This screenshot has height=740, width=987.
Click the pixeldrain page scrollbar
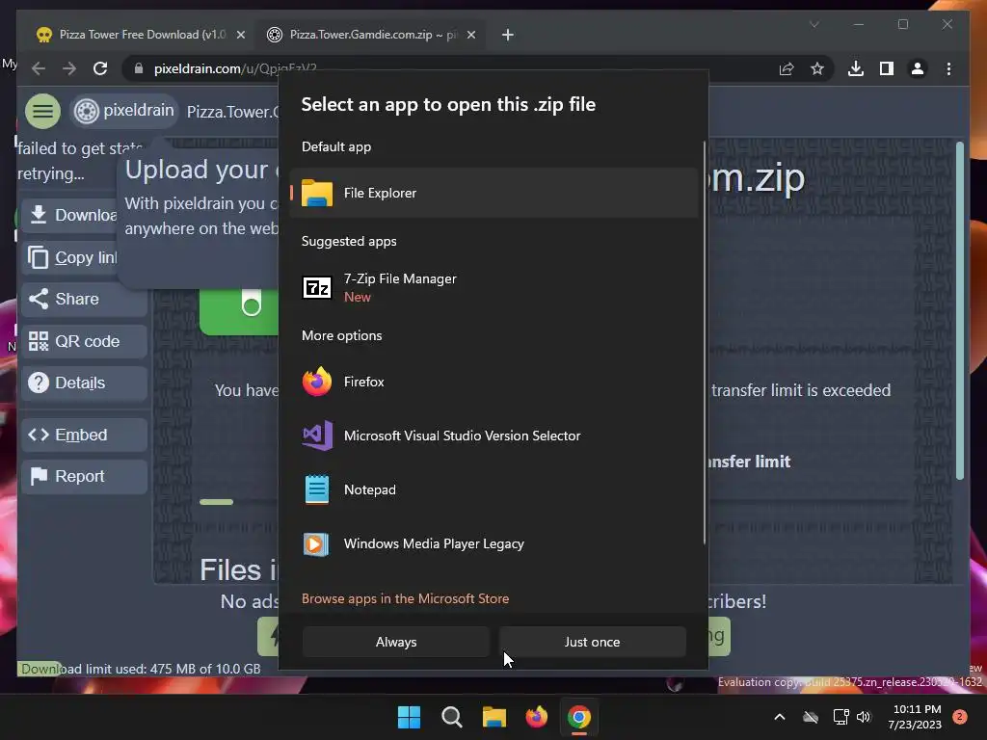click(x=960, y=311)
